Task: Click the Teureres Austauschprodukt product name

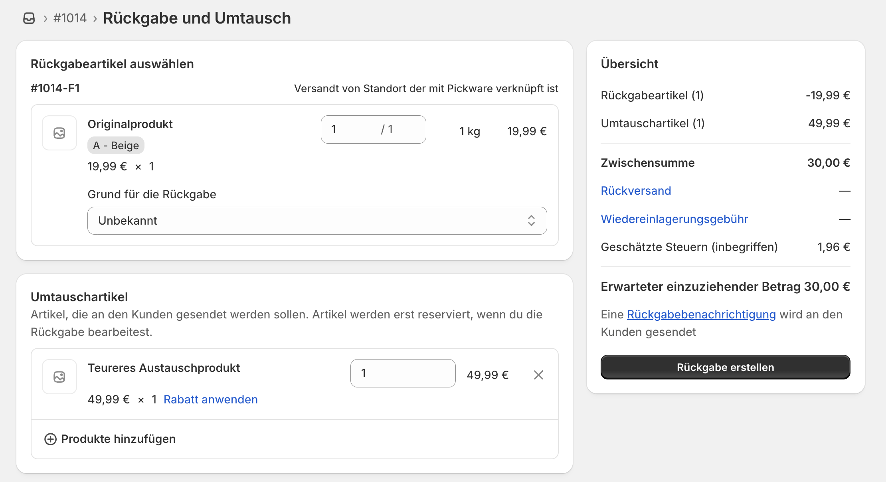Action: point(164,368)
